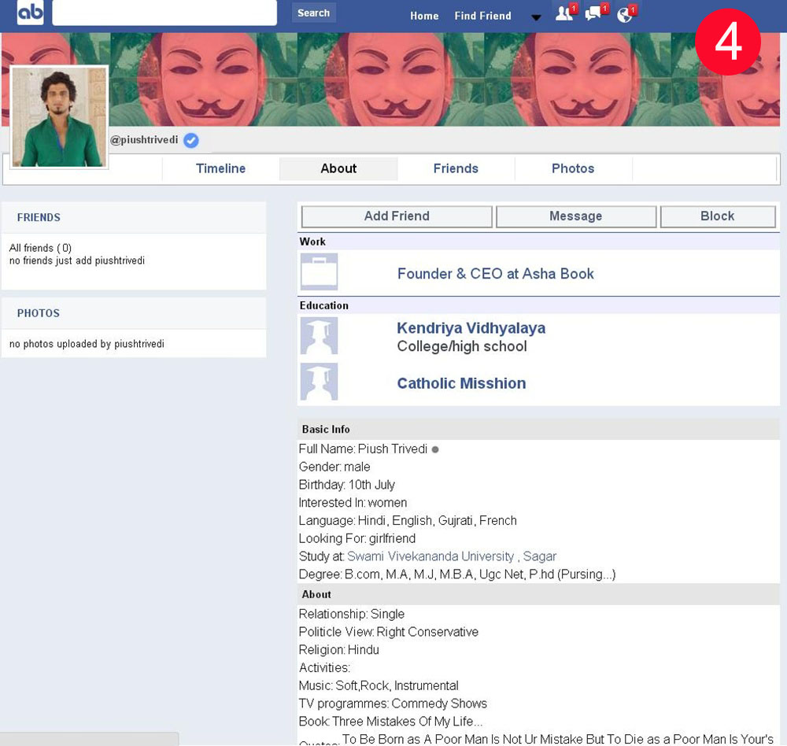The height and width of the screenshot is (746, 787).
Task: Click 'Looking For: girlfriend' line
Action: [x=357, y=539]
